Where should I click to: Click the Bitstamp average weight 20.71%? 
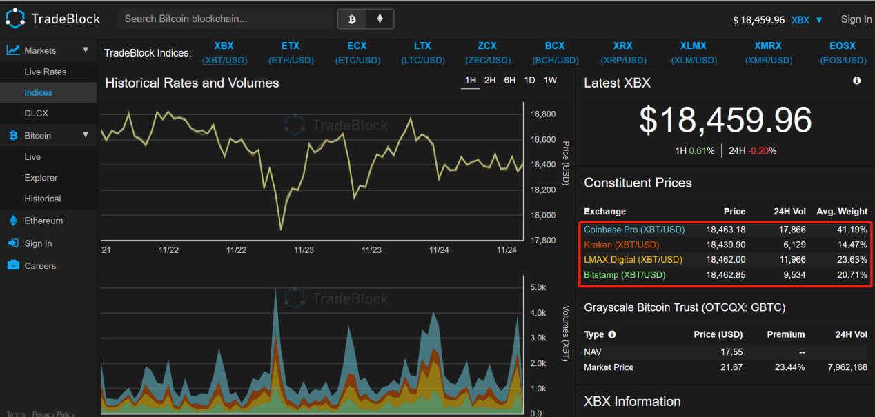pos(851,275)
